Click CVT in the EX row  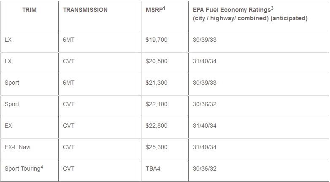pos(68,126)
